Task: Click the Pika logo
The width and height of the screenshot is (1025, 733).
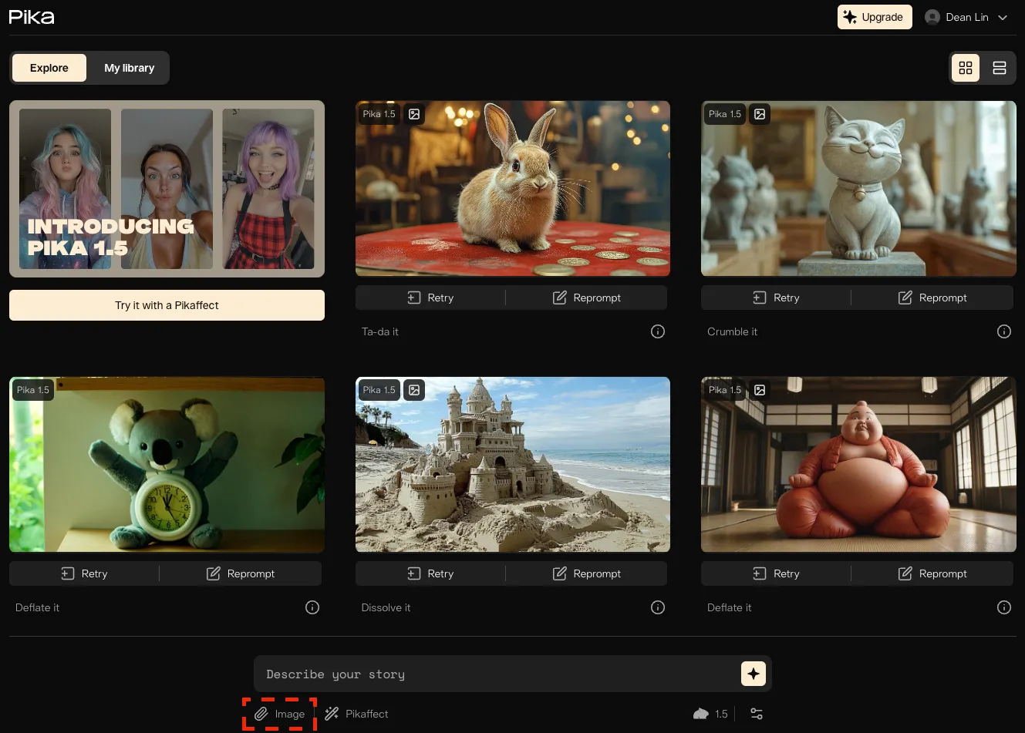Action: (x=32, y=17)
